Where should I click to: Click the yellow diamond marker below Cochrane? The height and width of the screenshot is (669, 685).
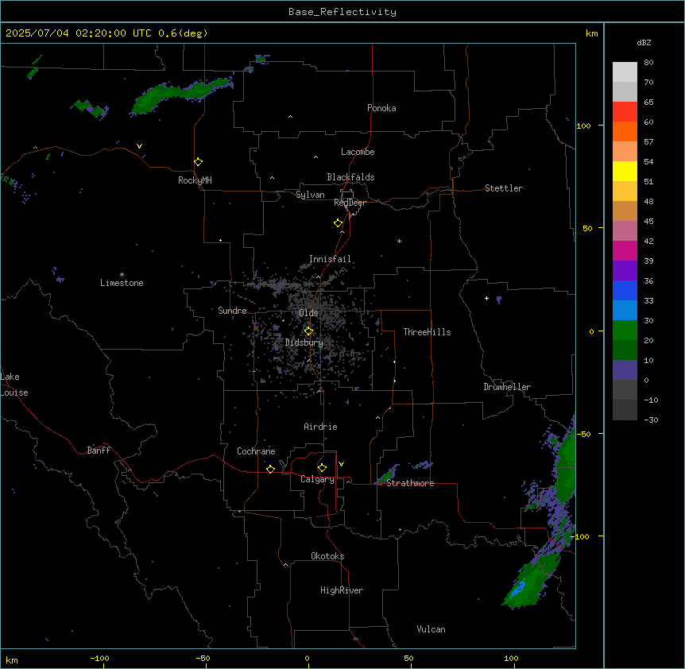pyautogui.click(x=270, y=469)
